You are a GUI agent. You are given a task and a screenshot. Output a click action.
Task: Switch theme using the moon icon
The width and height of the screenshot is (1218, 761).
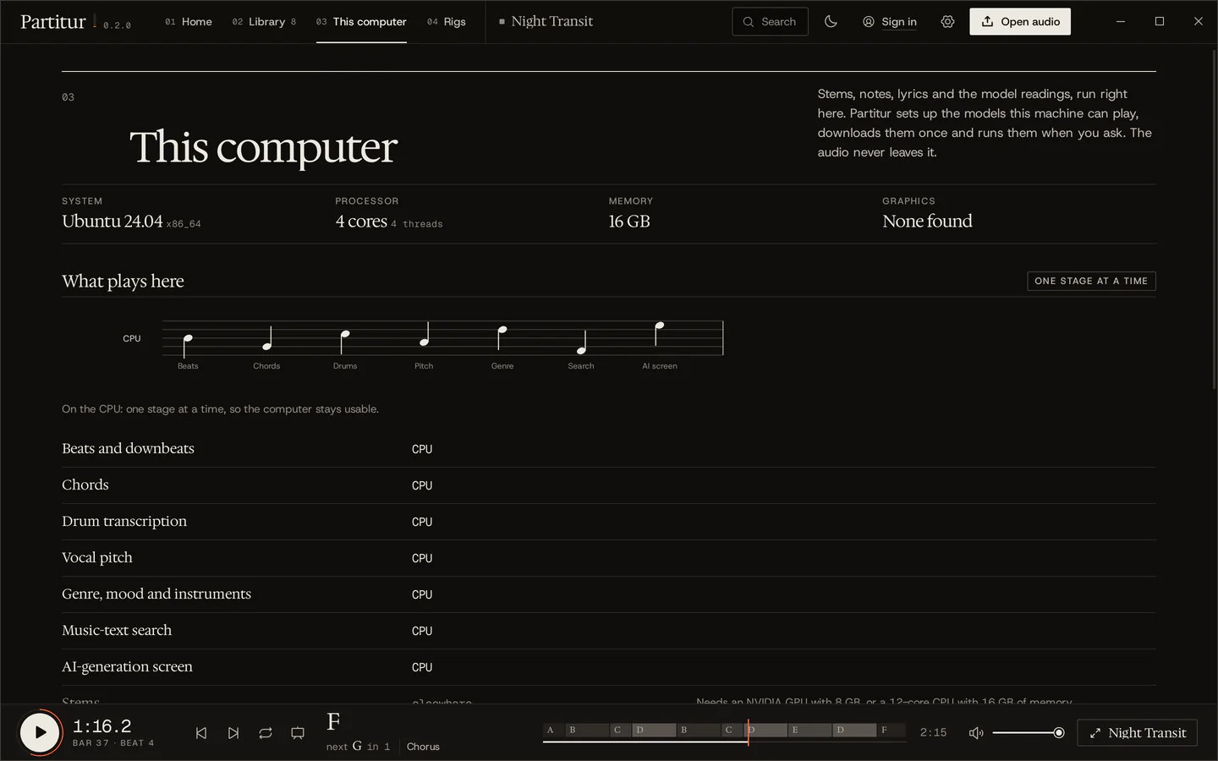tap(831, 22)
